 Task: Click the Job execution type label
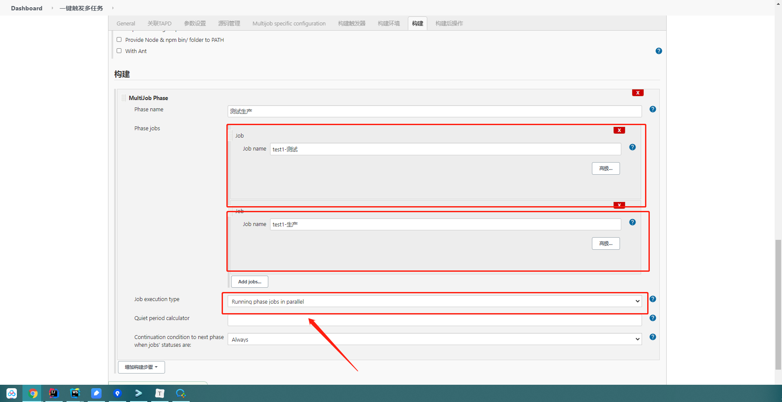point(156,299)
